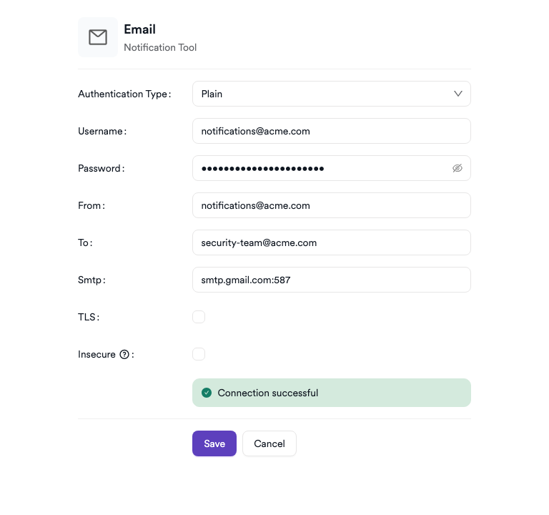Click the Notification Tool subtitle
Viewport: 549px width, 515px height.
point(160,47)
